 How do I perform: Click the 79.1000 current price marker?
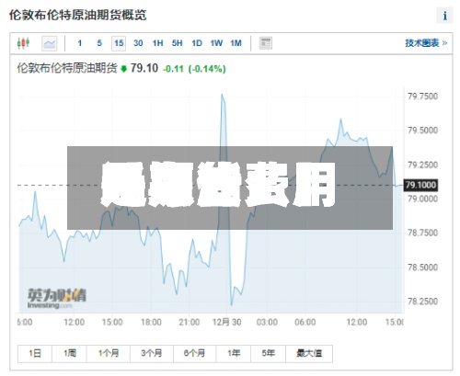(x=420, y=185)
